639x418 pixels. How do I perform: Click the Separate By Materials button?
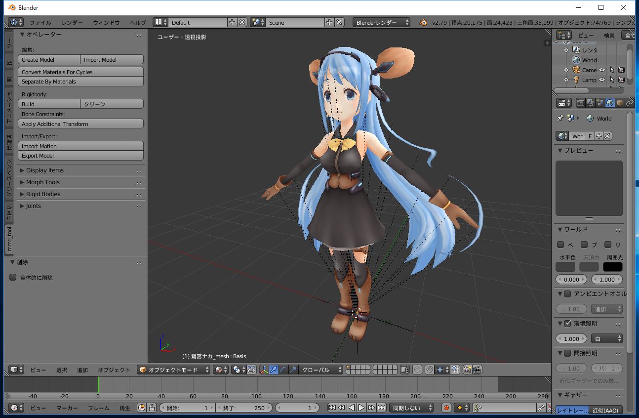(x=80, y=81)
